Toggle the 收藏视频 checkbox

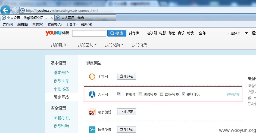tap(140, 94)
